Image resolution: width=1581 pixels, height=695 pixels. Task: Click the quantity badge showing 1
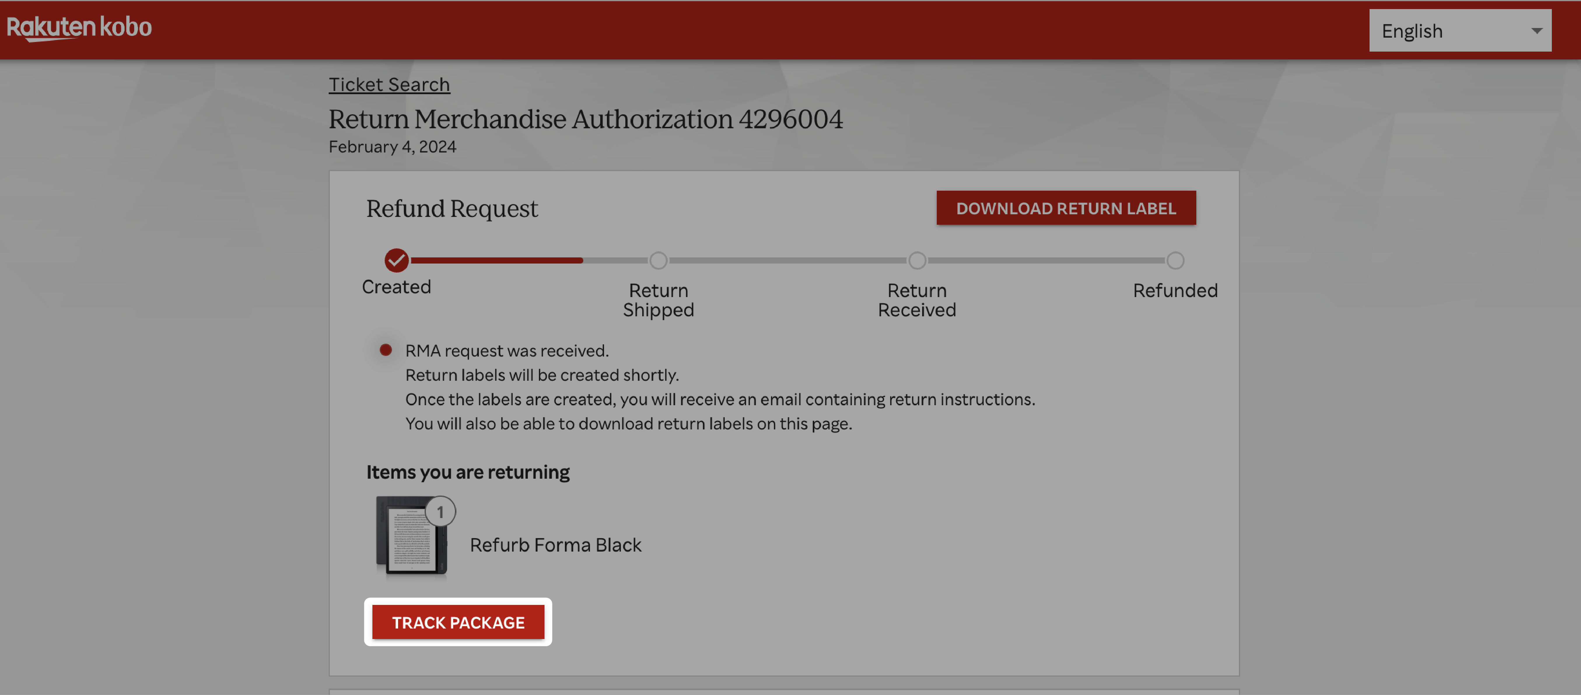[440, 512]
